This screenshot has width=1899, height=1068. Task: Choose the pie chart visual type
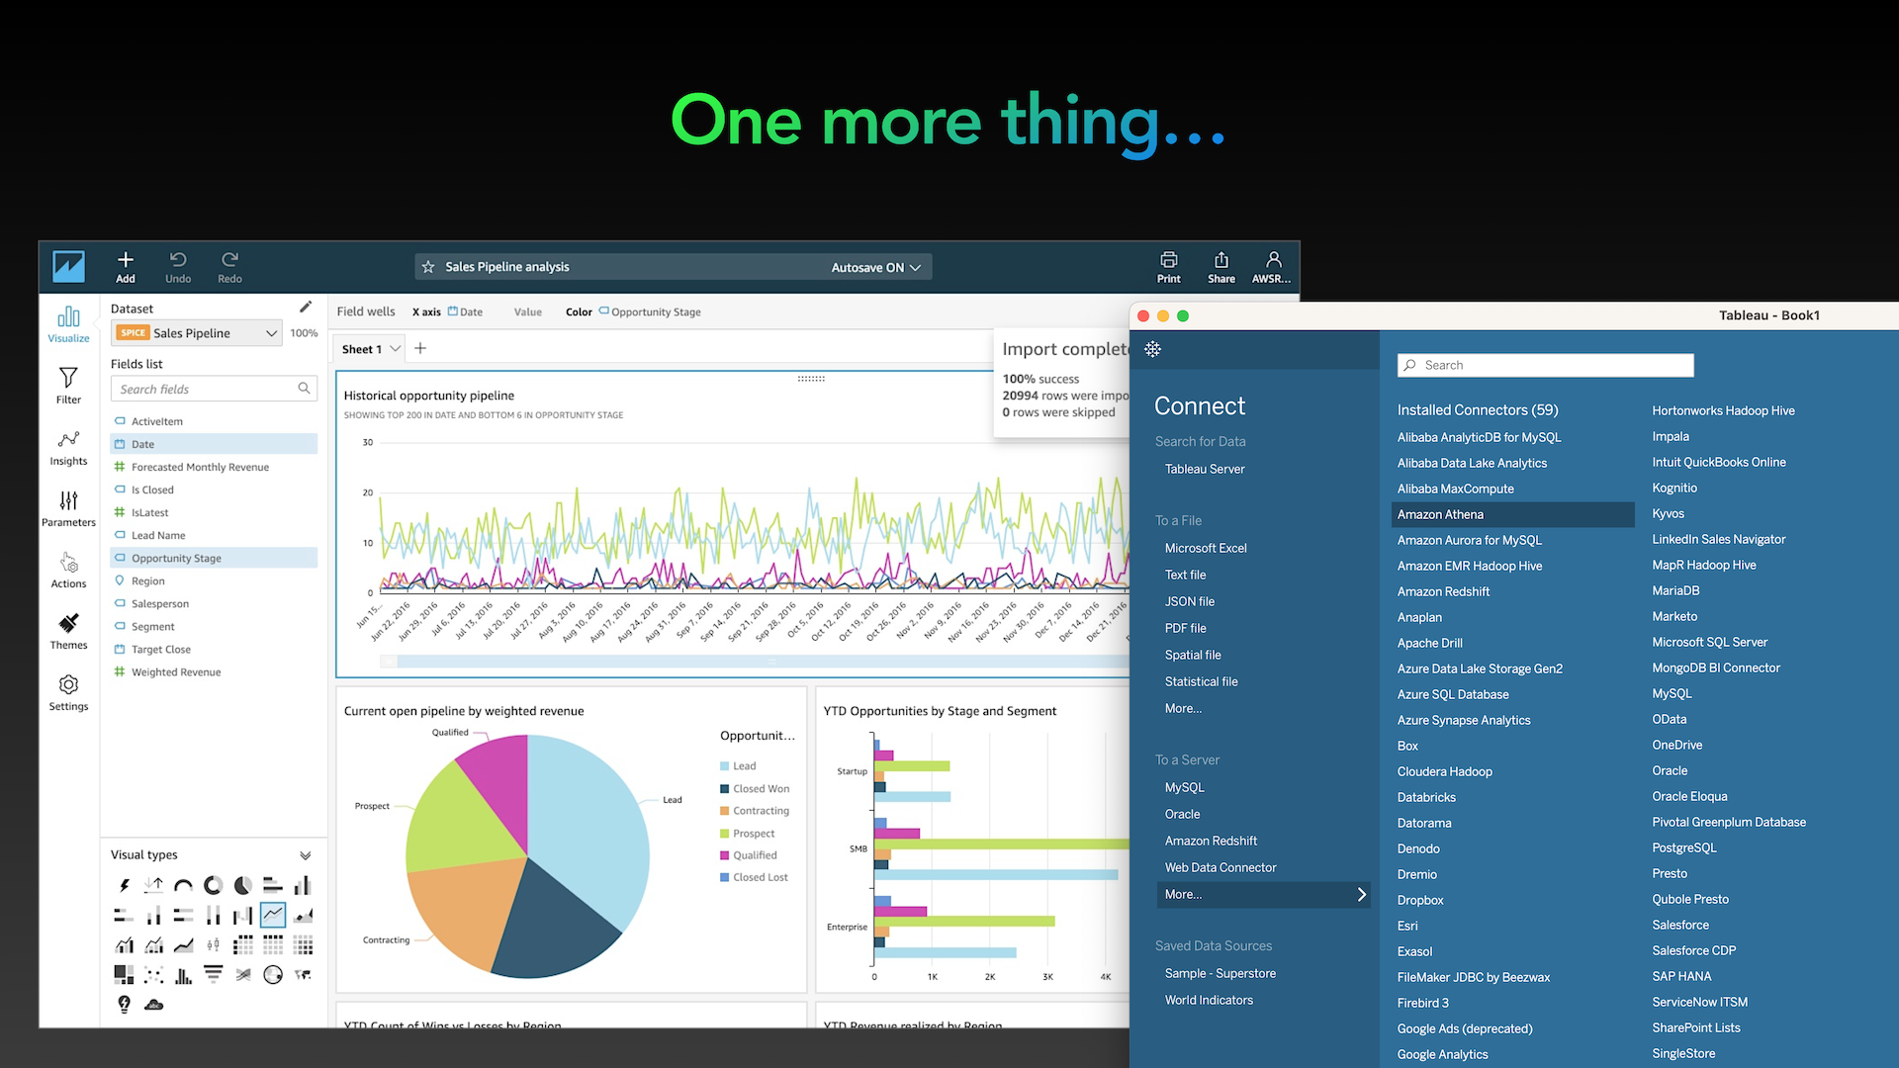coord(242,885)
